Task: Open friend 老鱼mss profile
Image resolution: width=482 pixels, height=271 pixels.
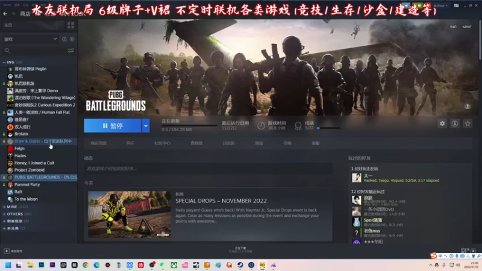Action: [x=372, y=231]
